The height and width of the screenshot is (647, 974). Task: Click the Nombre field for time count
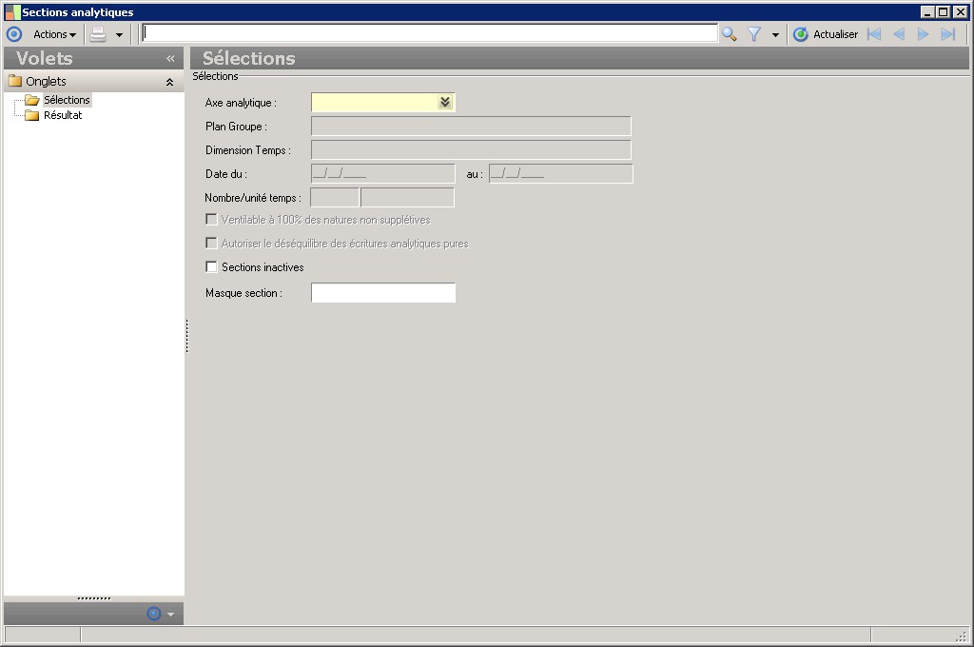click(334, 197)
